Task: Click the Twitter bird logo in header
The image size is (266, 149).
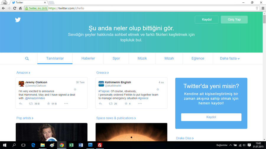Action: coord(18,20)
